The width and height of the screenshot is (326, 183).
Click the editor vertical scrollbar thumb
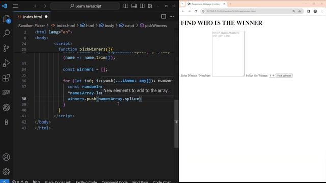pos(176,124)
